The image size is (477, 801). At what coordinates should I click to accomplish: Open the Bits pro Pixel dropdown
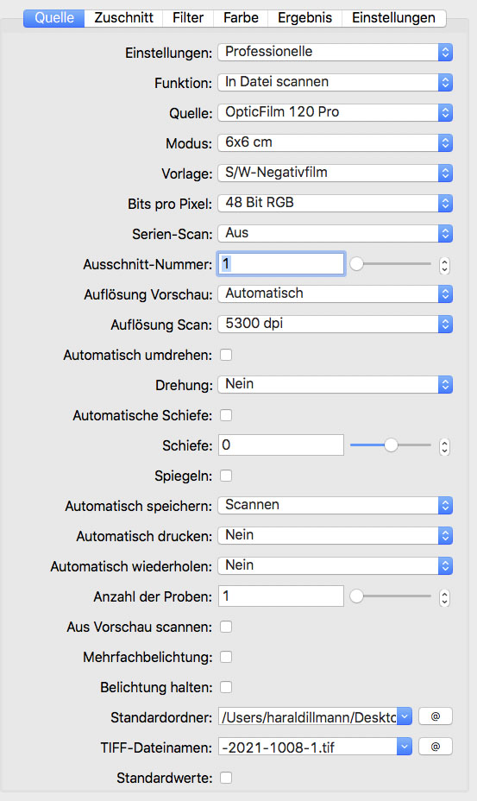coord(335,203)
